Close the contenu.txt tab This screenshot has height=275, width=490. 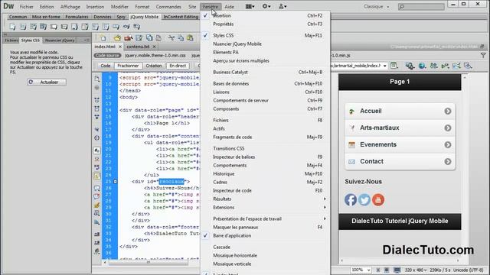[155, 47]
